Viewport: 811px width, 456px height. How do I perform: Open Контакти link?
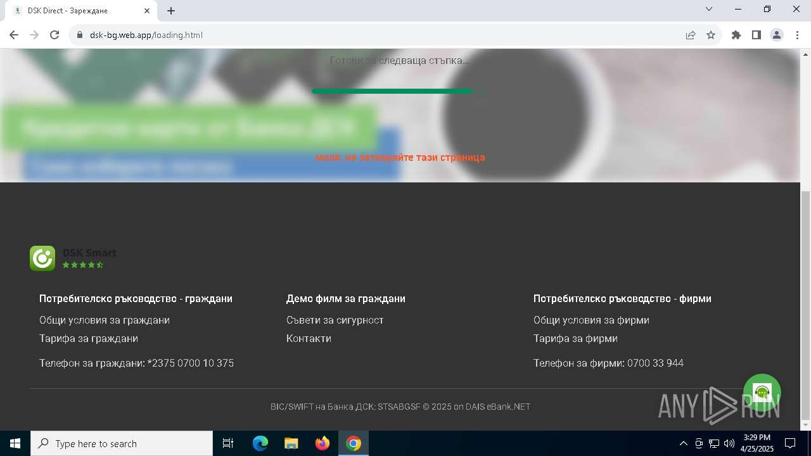(x=309, y=338)
